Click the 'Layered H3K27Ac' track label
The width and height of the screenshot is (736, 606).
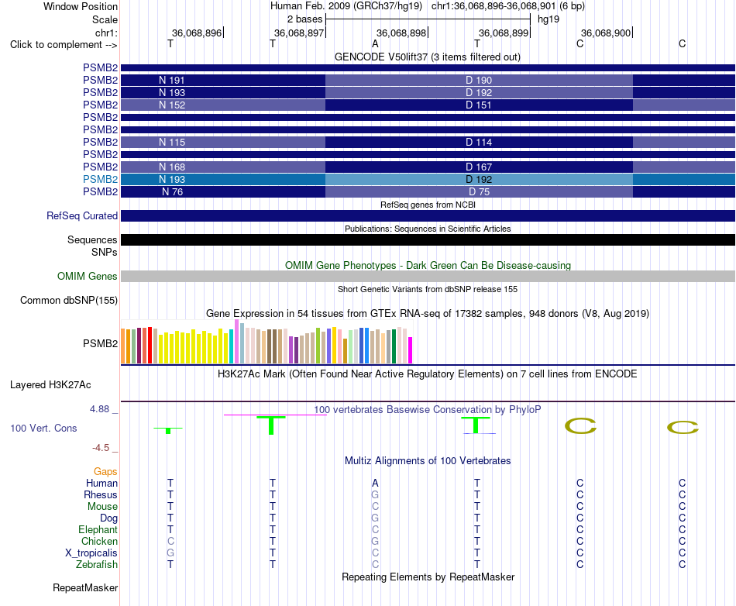click(50, 385)
